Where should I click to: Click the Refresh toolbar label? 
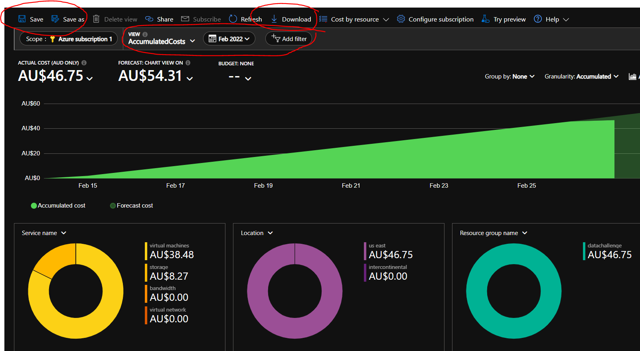tap(251, 19)
